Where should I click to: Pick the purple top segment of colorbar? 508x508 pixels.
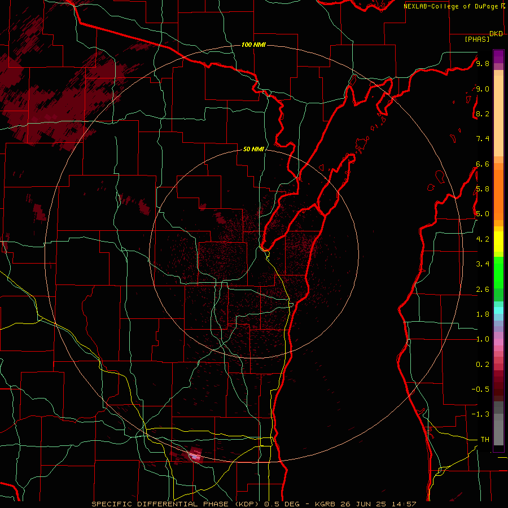coord(498,56)
